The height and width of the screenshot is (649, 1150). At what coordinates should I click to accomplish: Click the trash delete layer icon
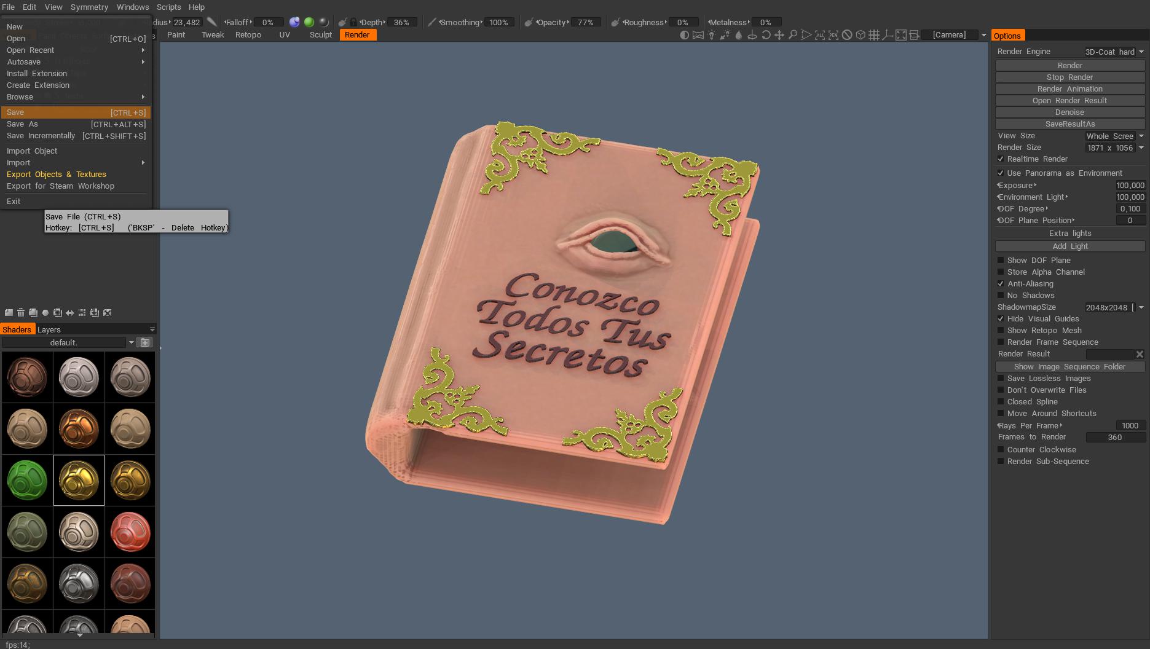tap(21, 313)
